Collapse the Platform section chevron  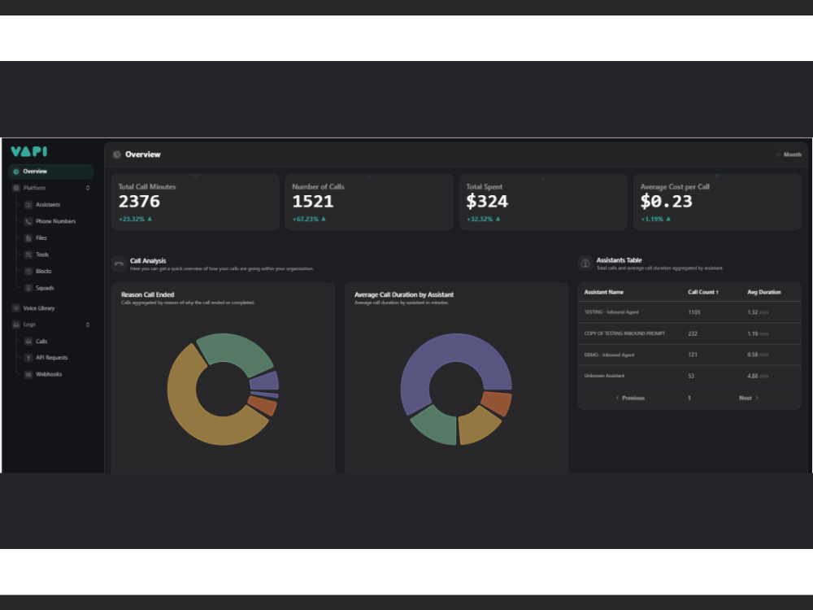click(x=88, y=188)
